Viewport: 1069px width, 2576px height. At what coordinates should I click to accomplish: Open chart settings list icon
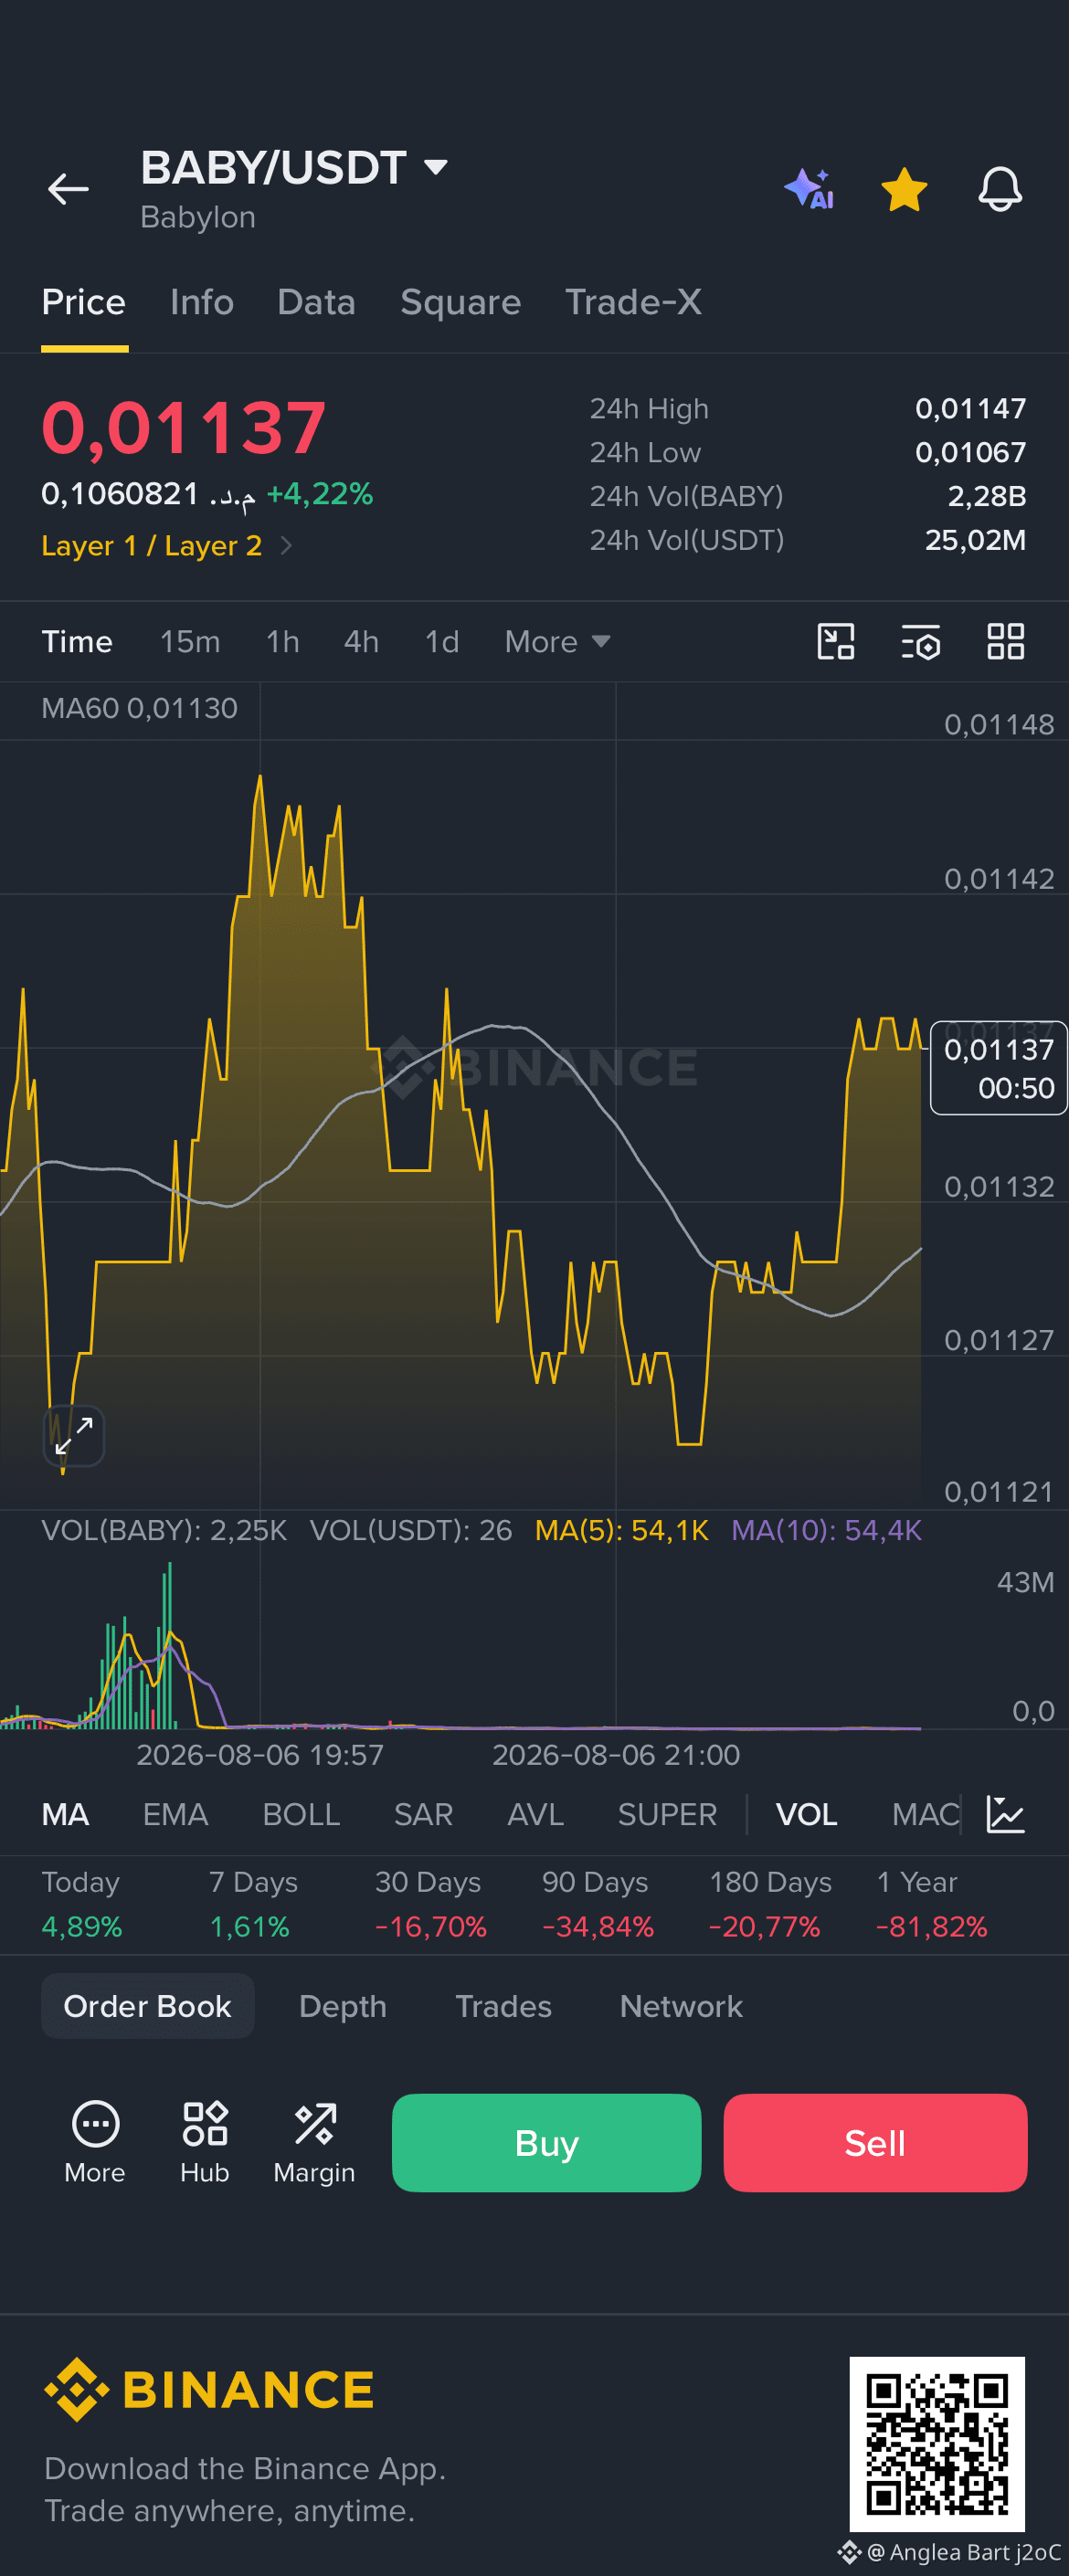pyautogui.click(x=920, y=642)
